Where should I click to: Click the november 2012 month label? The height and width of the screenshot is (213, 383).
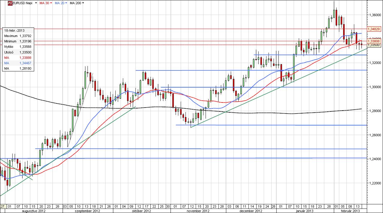198,210
